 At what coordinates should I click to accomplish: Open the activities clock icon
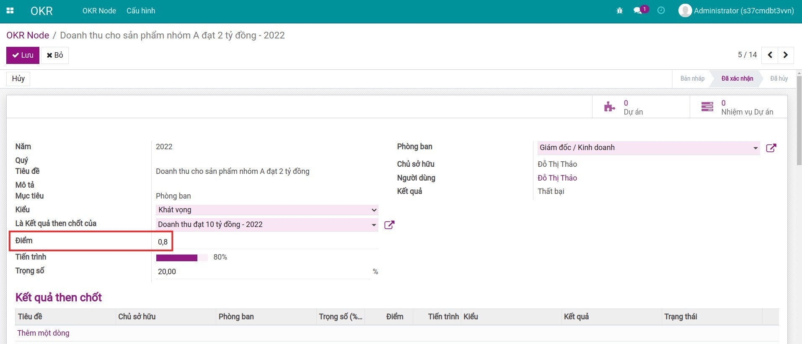coord(661,11)
